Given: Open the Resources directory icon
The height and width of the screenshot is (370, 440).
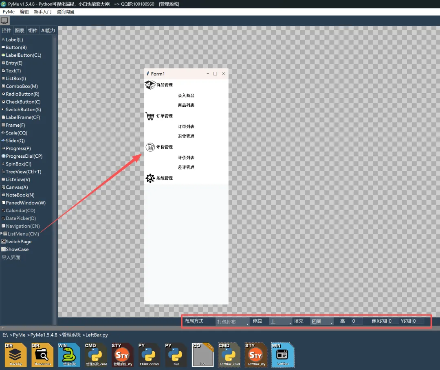Looking at the screenshot, I should tap(42, 355).
